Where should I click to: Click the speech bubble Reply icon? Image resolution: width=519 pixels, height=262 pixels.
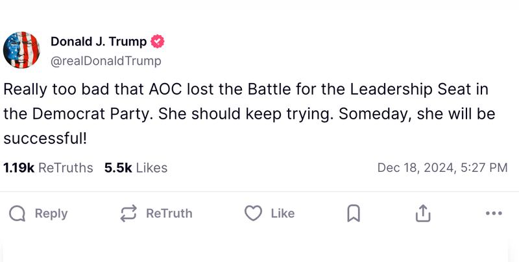[18, 213]
